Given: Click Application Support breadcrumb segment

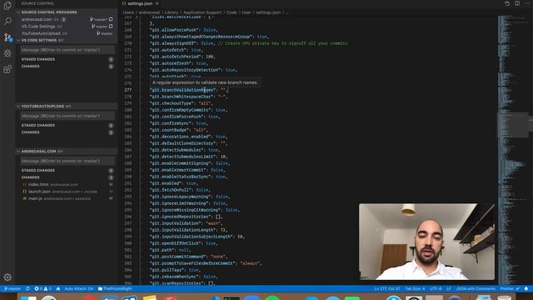Looking at the screenshot, I should coord(202,12).
